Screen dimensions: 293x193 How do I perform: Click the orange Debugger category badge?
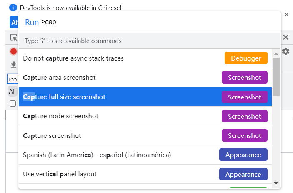coord(246,58)
